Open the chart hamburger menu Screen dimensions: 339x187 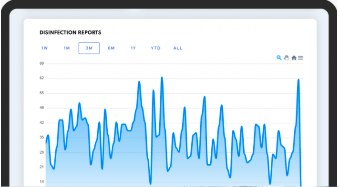tap(300, 58)
